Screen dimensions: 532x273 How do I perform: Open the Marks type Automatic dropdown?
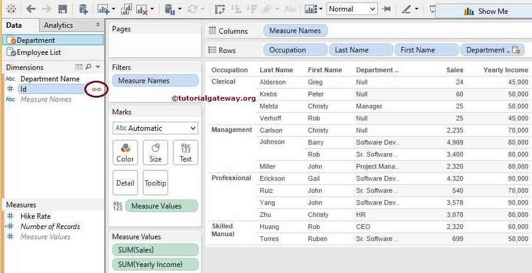(x=155, y=128)
